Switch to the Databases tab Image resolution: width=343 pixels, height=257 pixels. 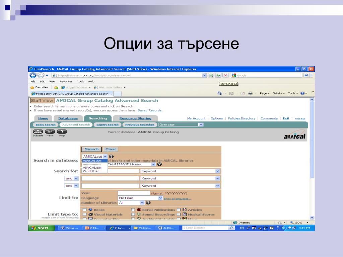[68, 118]
